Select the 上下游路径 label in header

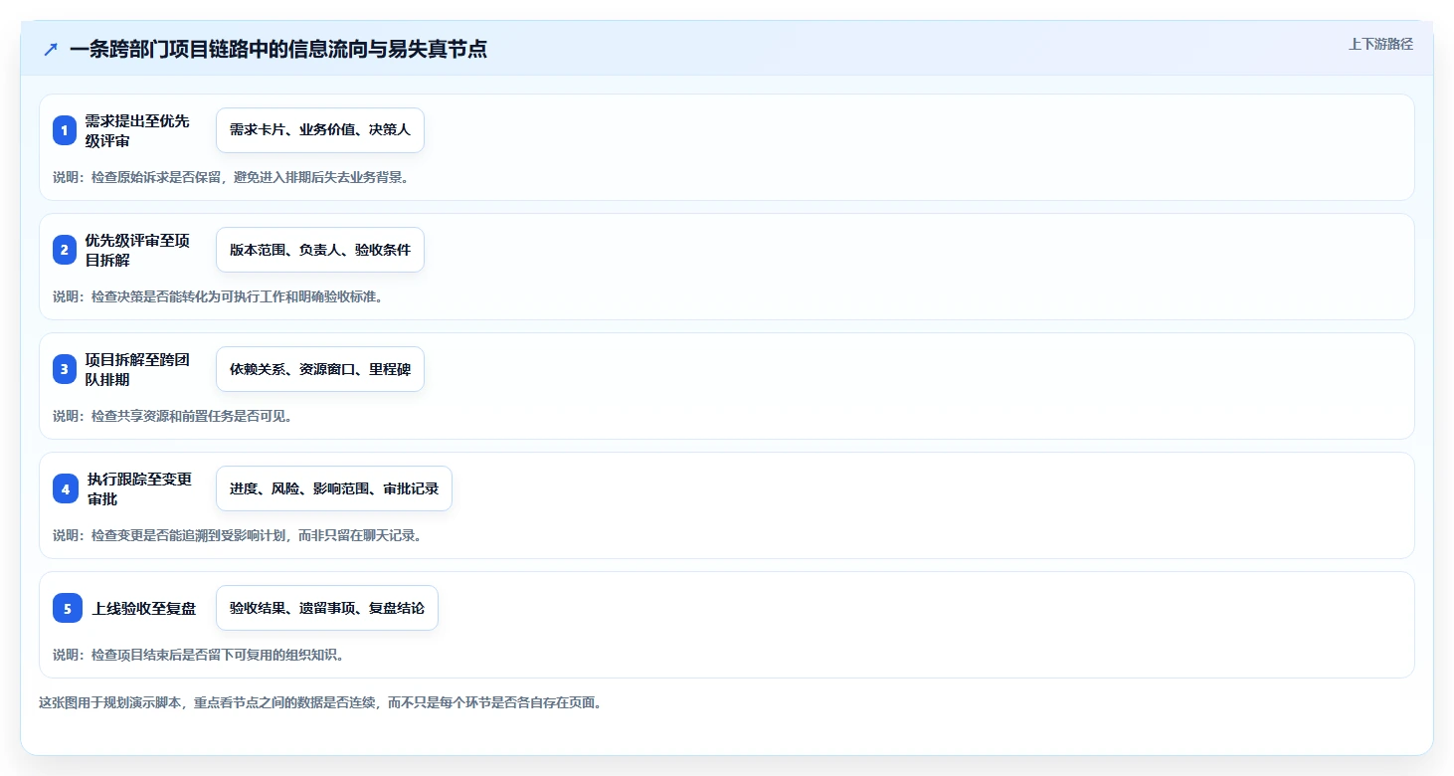pyautogui.click(x=1380, y=44)
